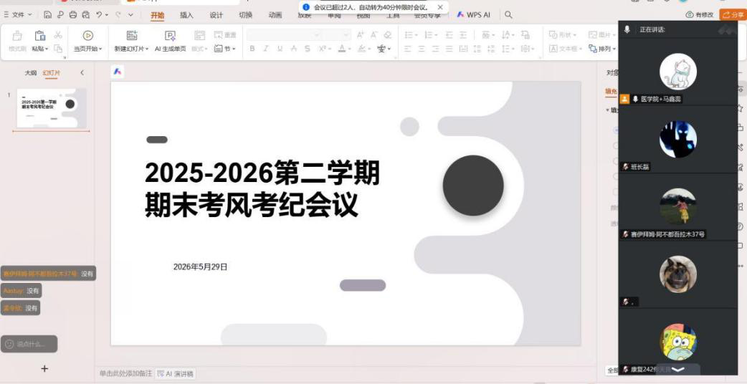The image size is (747, 384).
Task: Toggle Bold formatting button
Action: [x=252, y=49]
